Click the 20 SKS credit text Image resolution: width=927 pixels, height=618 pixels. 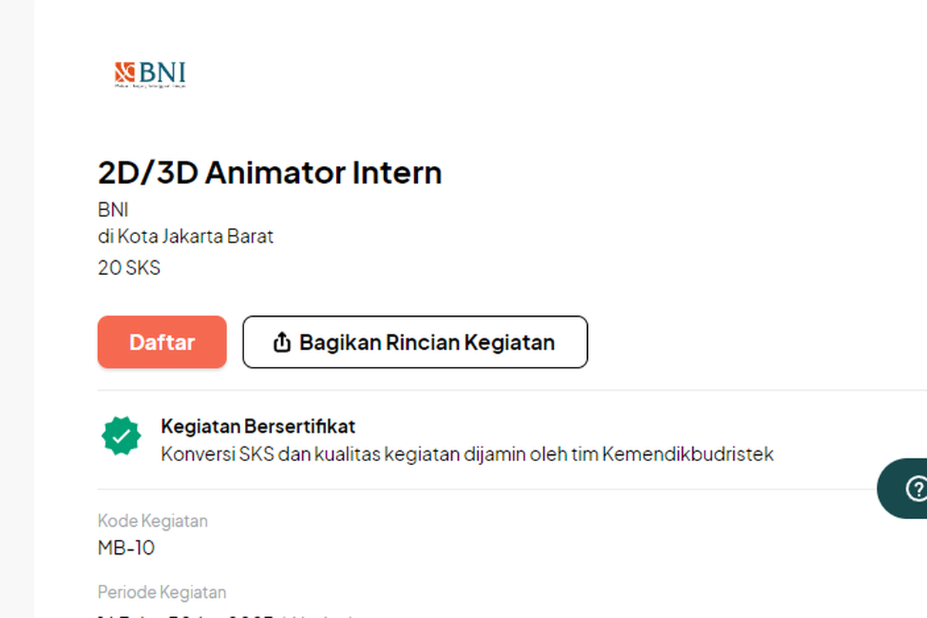pyautogui.click(x=129, y=268)
